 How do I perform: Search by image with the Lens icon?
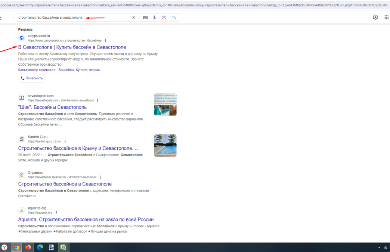click(x=164, y=18)
